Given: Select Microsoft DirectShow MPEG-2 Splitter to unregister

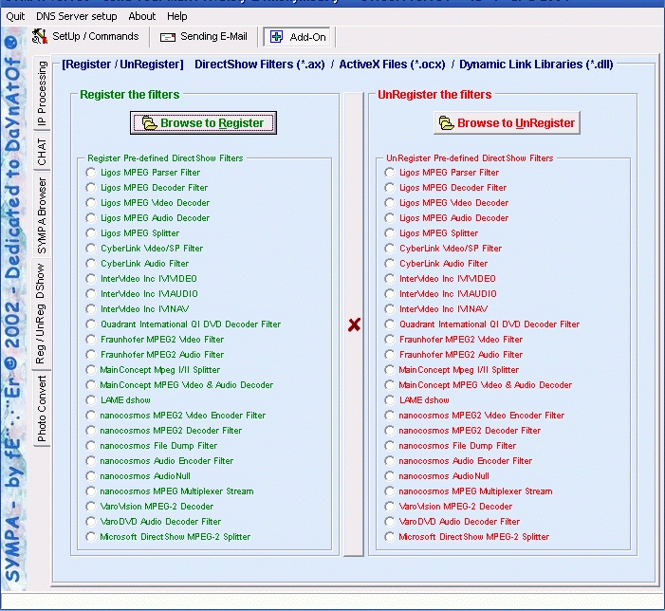Looking at the screenshot, I should (x=390, y=537).
